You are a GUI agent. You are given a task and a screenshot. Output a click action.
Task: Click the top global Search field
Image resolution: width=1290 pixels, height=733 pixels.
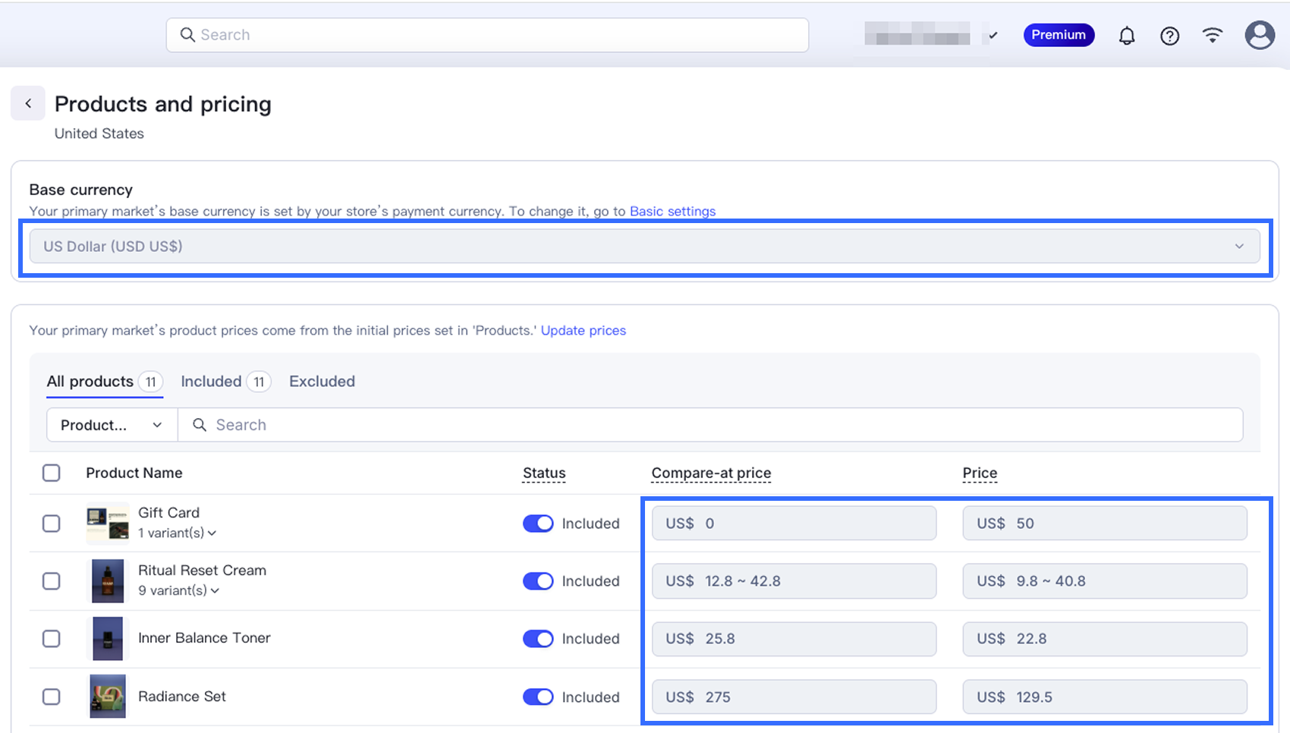coord(487,35)
